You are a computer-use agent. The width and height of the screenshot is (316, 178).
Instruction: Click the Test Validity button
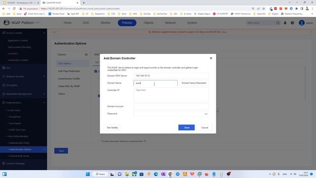click(x=112, y=128)
